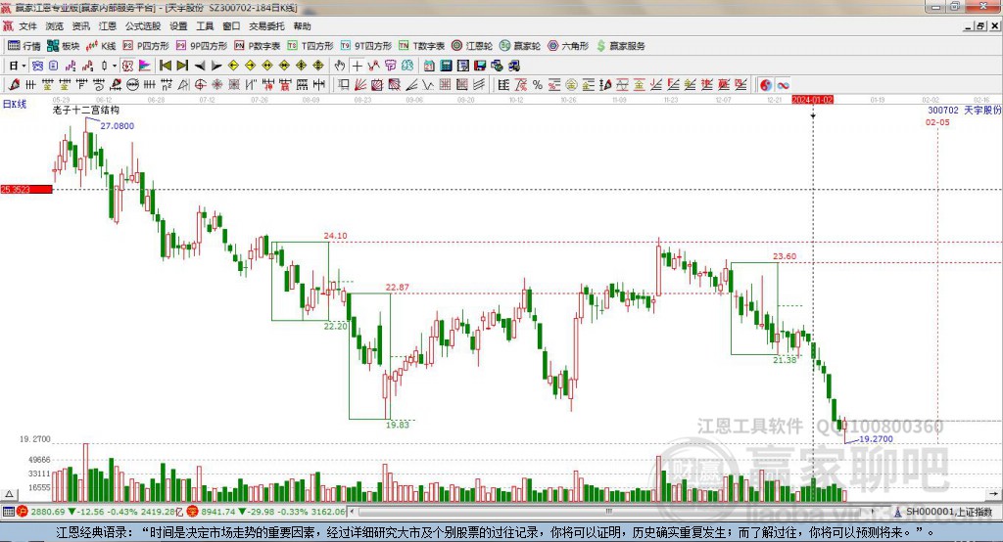Screen dimensions: 1003x542
Task: Open the 六角形 hexagon tool
Action: (x=568, y=46)
